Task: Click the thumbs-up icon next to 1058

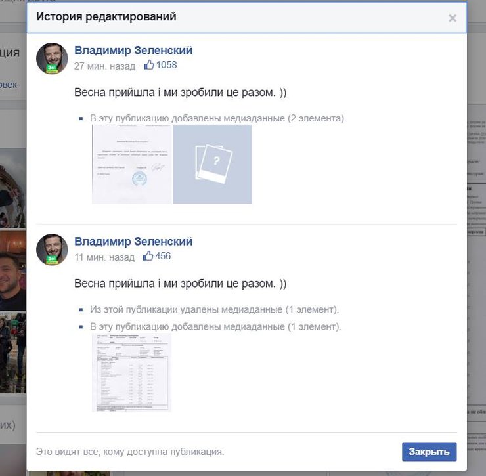Action: pyautogui.click(x=148, y=65)
